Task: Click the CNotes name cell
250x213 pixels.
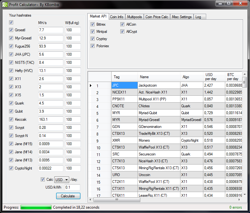Action: [159, 106]
